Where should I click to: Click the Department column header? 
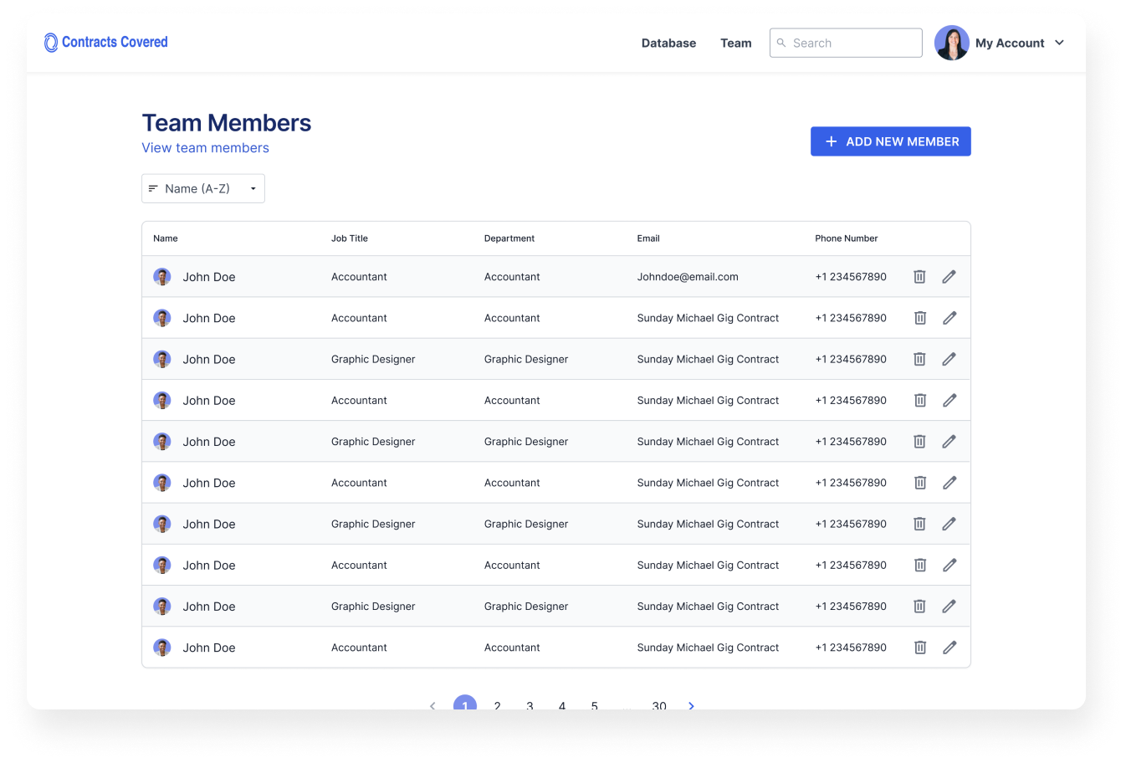click(509, 238)
